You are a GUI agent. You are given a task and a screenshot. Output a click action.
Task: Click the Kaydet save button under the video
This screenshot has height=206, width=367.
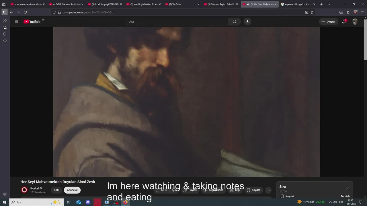coord(253,190)
